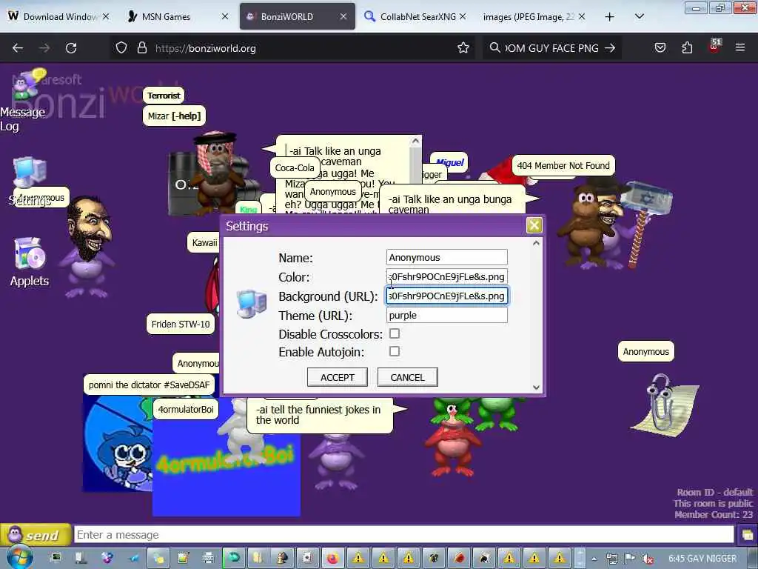Click the Action Center flag tray icon

coord(629,559)
